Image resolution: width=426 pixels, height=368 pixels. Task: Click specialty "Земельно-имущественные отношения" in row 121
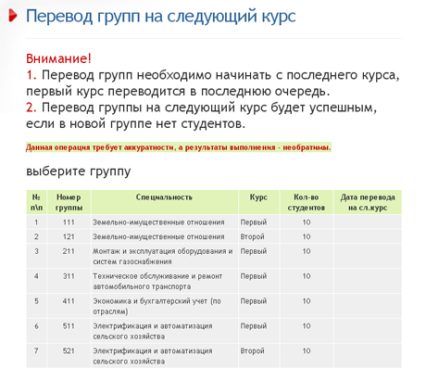pos(158,237)
